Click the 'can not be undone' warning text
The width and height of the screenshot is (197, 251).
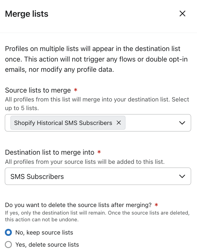click(42, 219)
